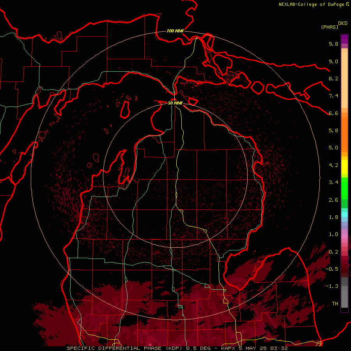
Task: Click the yellow segment of the color bar
Action: (x=344, y=167)
